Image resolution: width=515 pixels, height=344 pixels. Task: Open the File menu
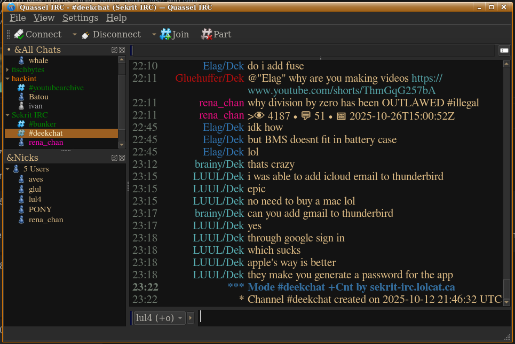point(18,18)
